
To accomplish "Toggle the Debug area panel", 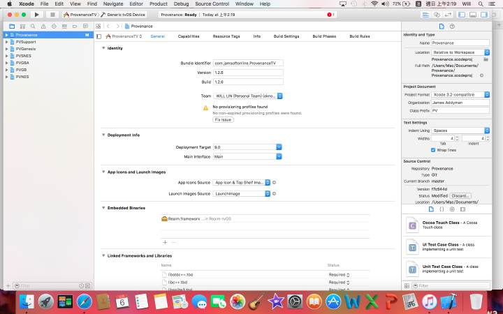I will 473,15.
